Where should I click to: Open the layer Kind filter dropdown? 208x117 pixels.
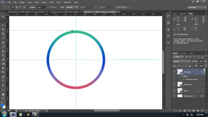click(x=178, y=57)
